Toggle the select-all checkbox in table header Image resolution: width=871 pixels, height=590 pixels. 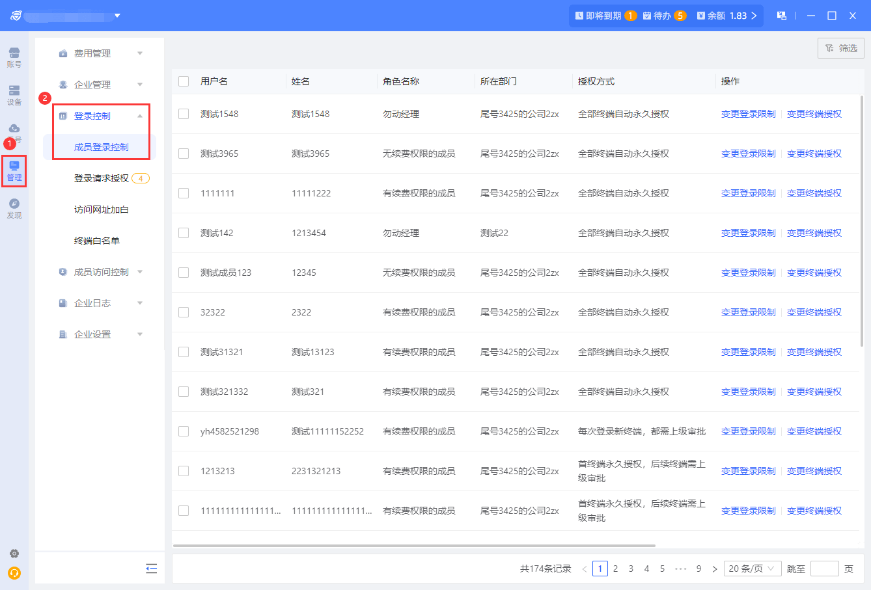[x=184, y=81]
